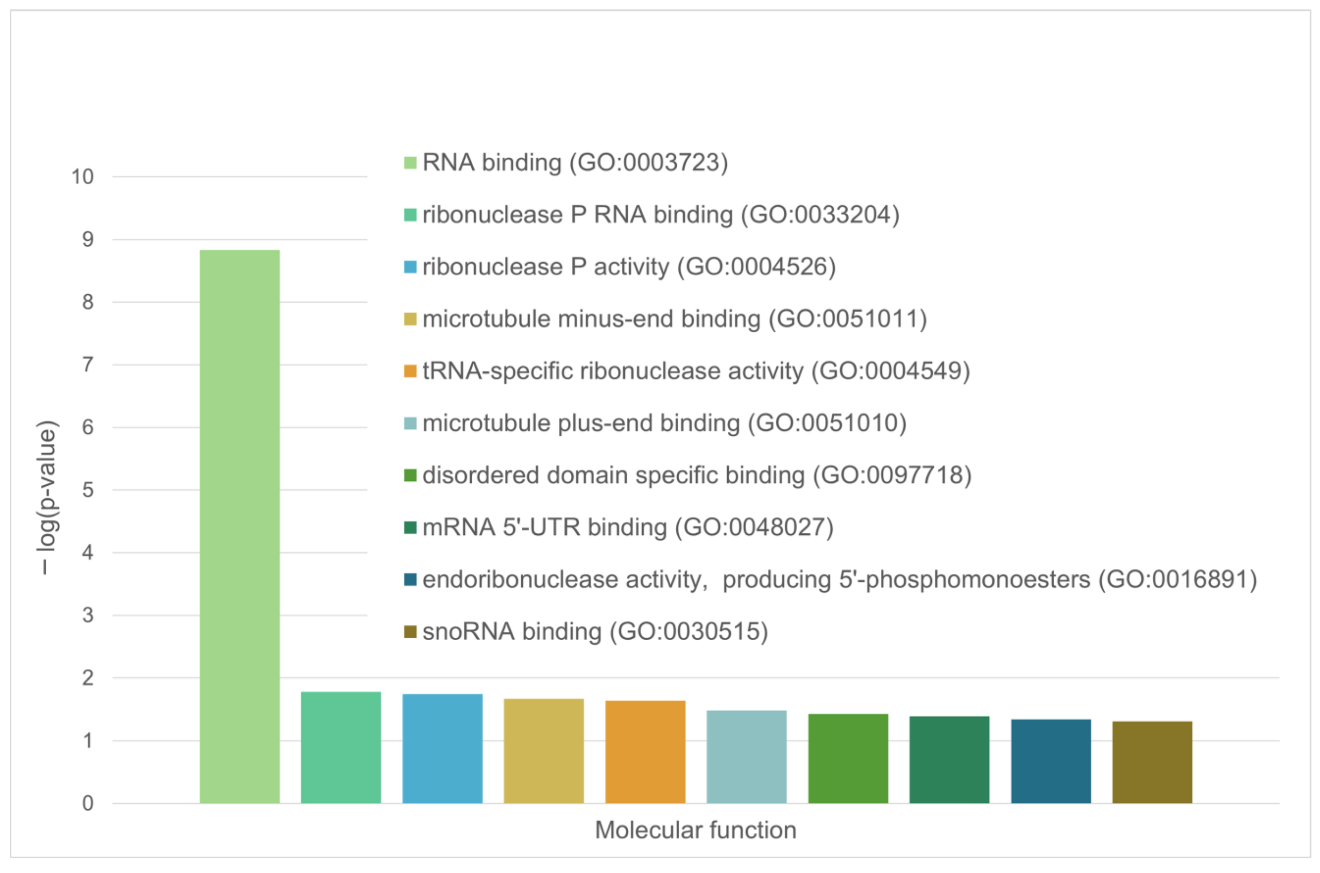
Task: Select the dark teal endoribonuclease activity bar
Action: click(x=1051, y=761)
